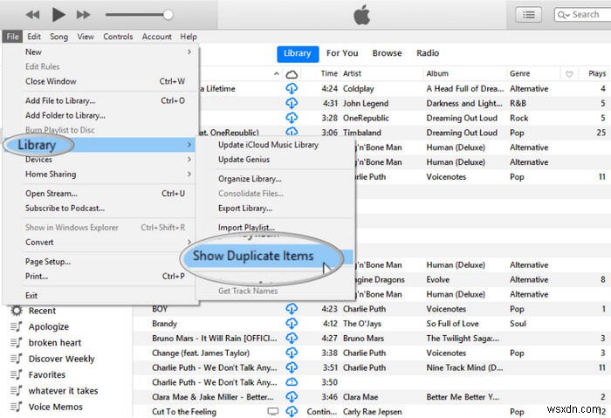Switch to the Browse tab
Screen dimensions: 611x418
[387, 53]
